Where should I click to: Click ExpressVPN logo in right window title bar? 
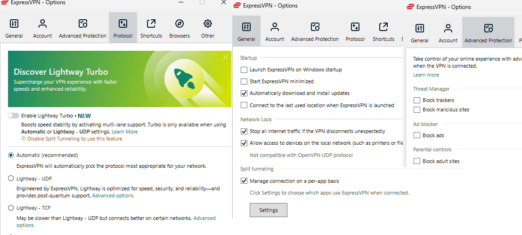tap(410, 7)
